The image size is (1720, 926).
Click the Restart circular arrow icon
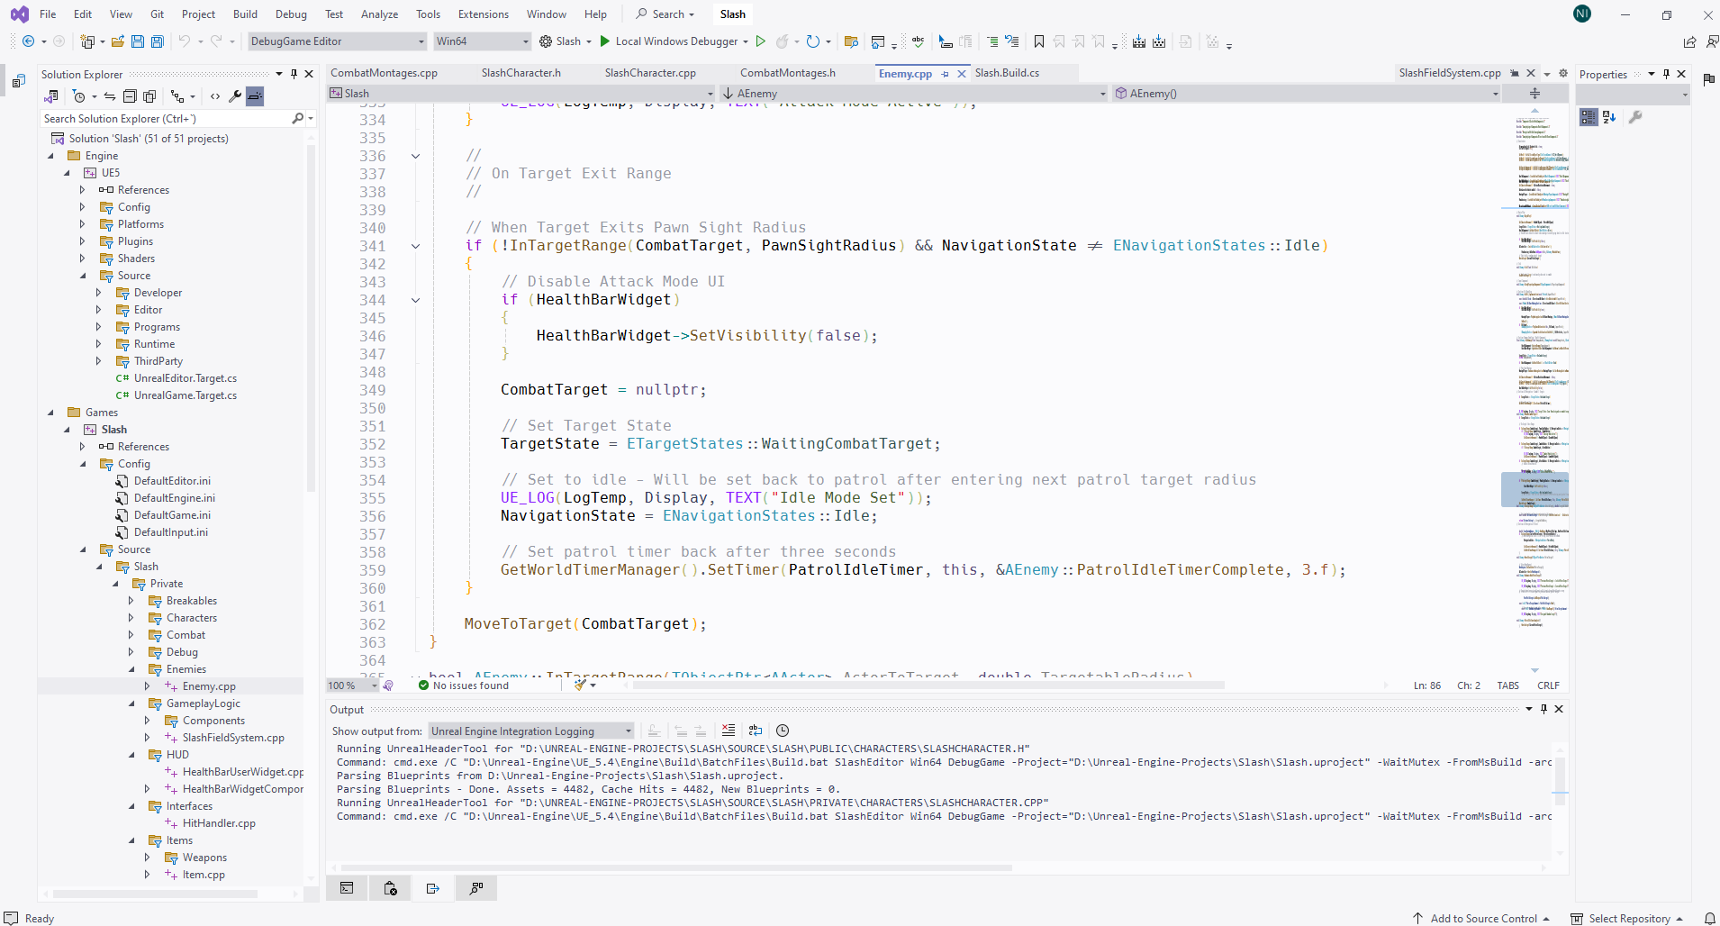[x=813, y=41]
